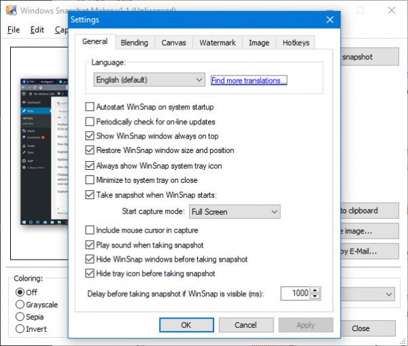This screenshot has width=408, height=346.
Task: Go to the Image tab
Action: [259, 43]
